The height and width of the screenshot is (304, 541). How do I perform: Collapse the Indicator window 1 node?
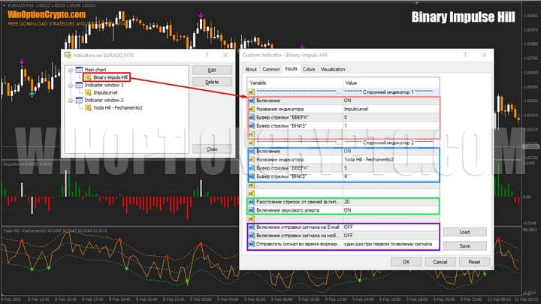point(69,86)
